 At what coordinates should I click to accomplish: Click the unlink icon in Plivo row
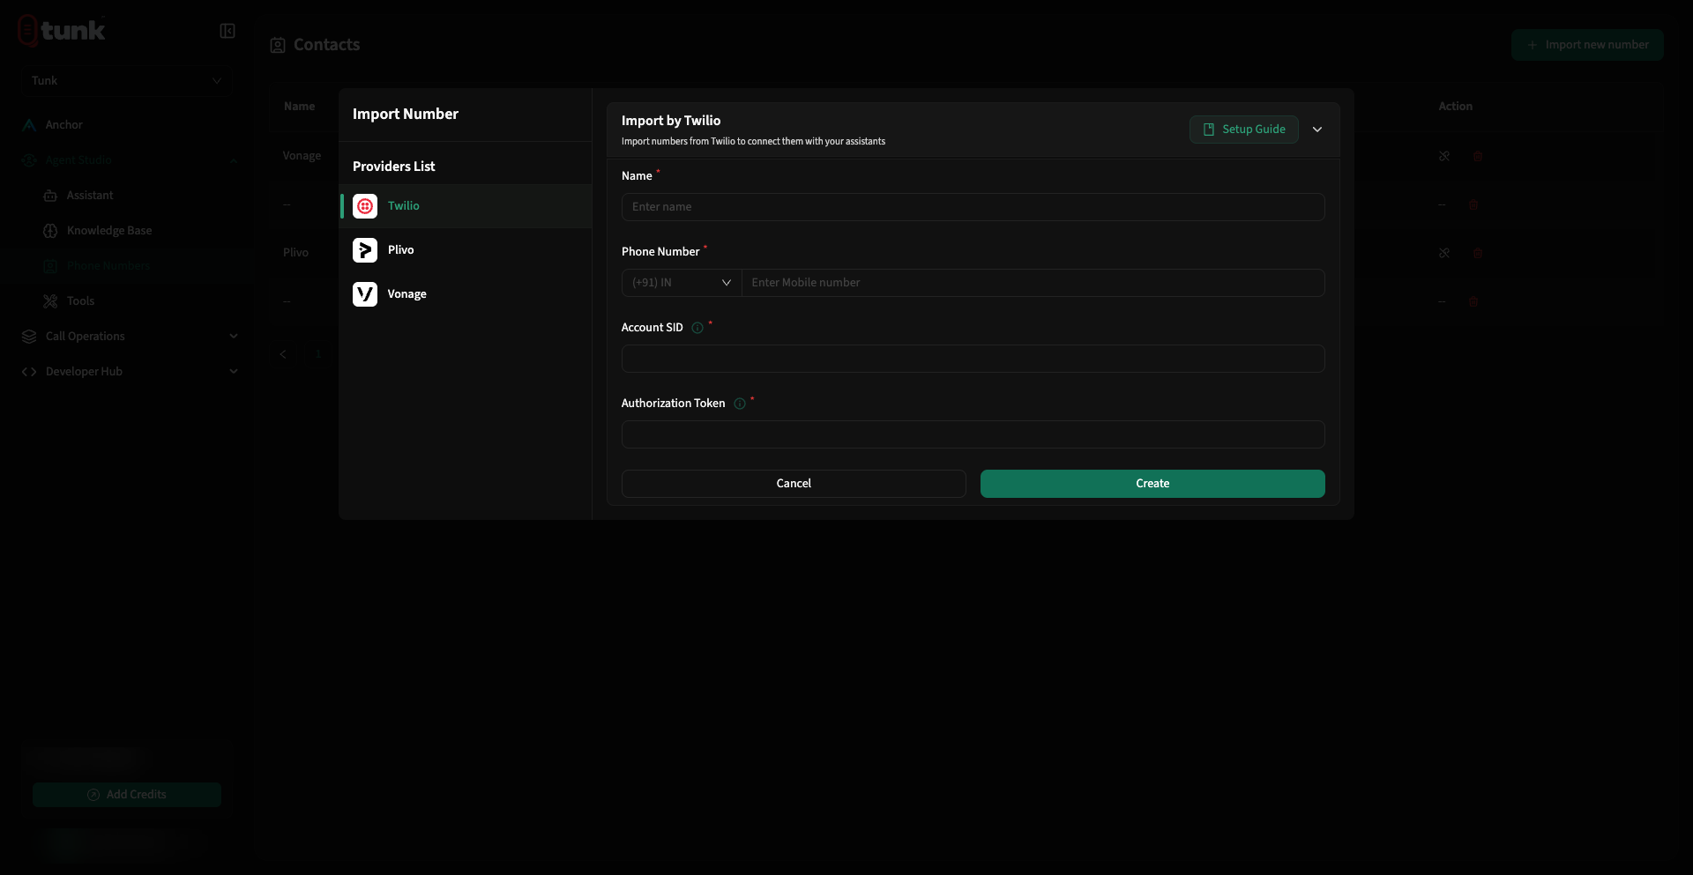tap(1444, 253)
